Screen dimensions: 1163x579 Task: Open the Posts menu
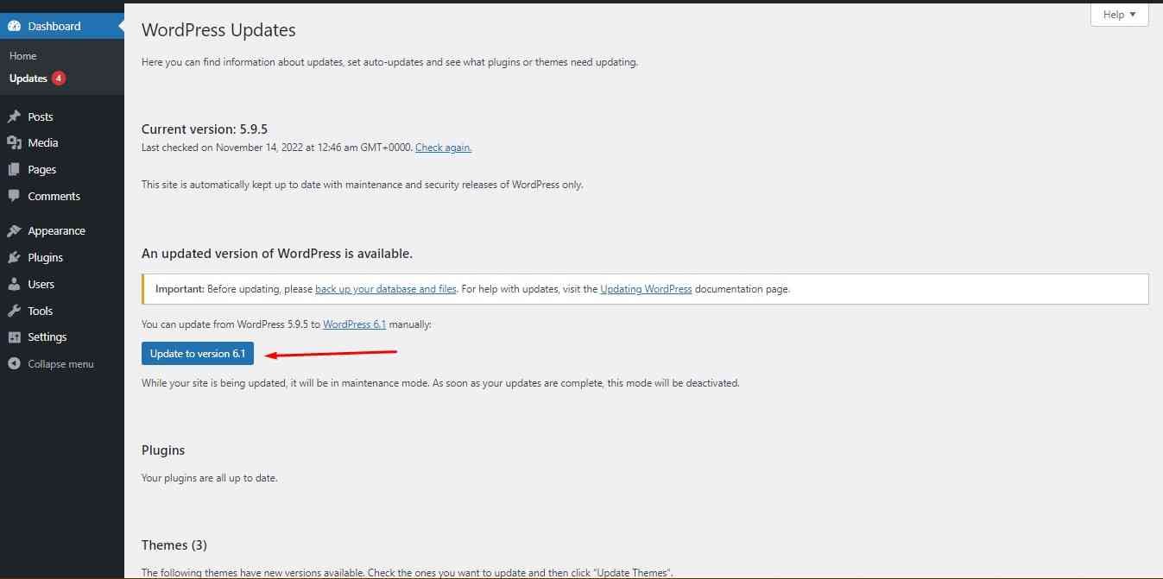[x=62, y=116]
